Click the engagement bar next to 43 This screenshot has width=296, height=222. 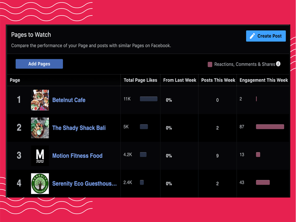(263, 182)
